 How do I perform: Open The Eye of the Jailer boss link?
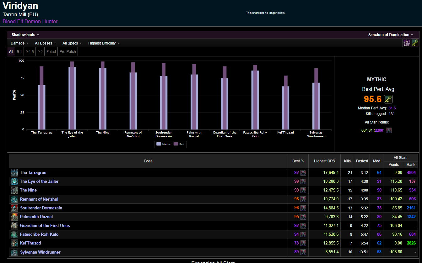pyautogui.click(x=39, y=181)
